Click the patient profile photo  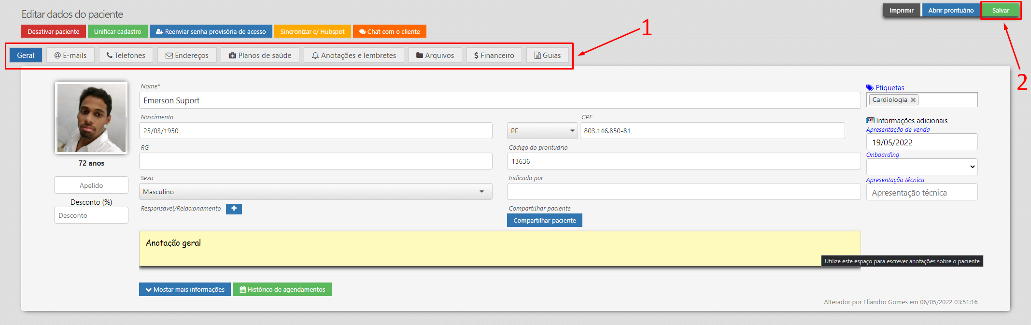click(91, 118)
